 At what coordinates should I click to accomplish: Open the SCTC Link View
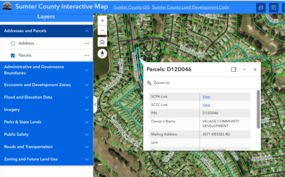tap(206, 105)
